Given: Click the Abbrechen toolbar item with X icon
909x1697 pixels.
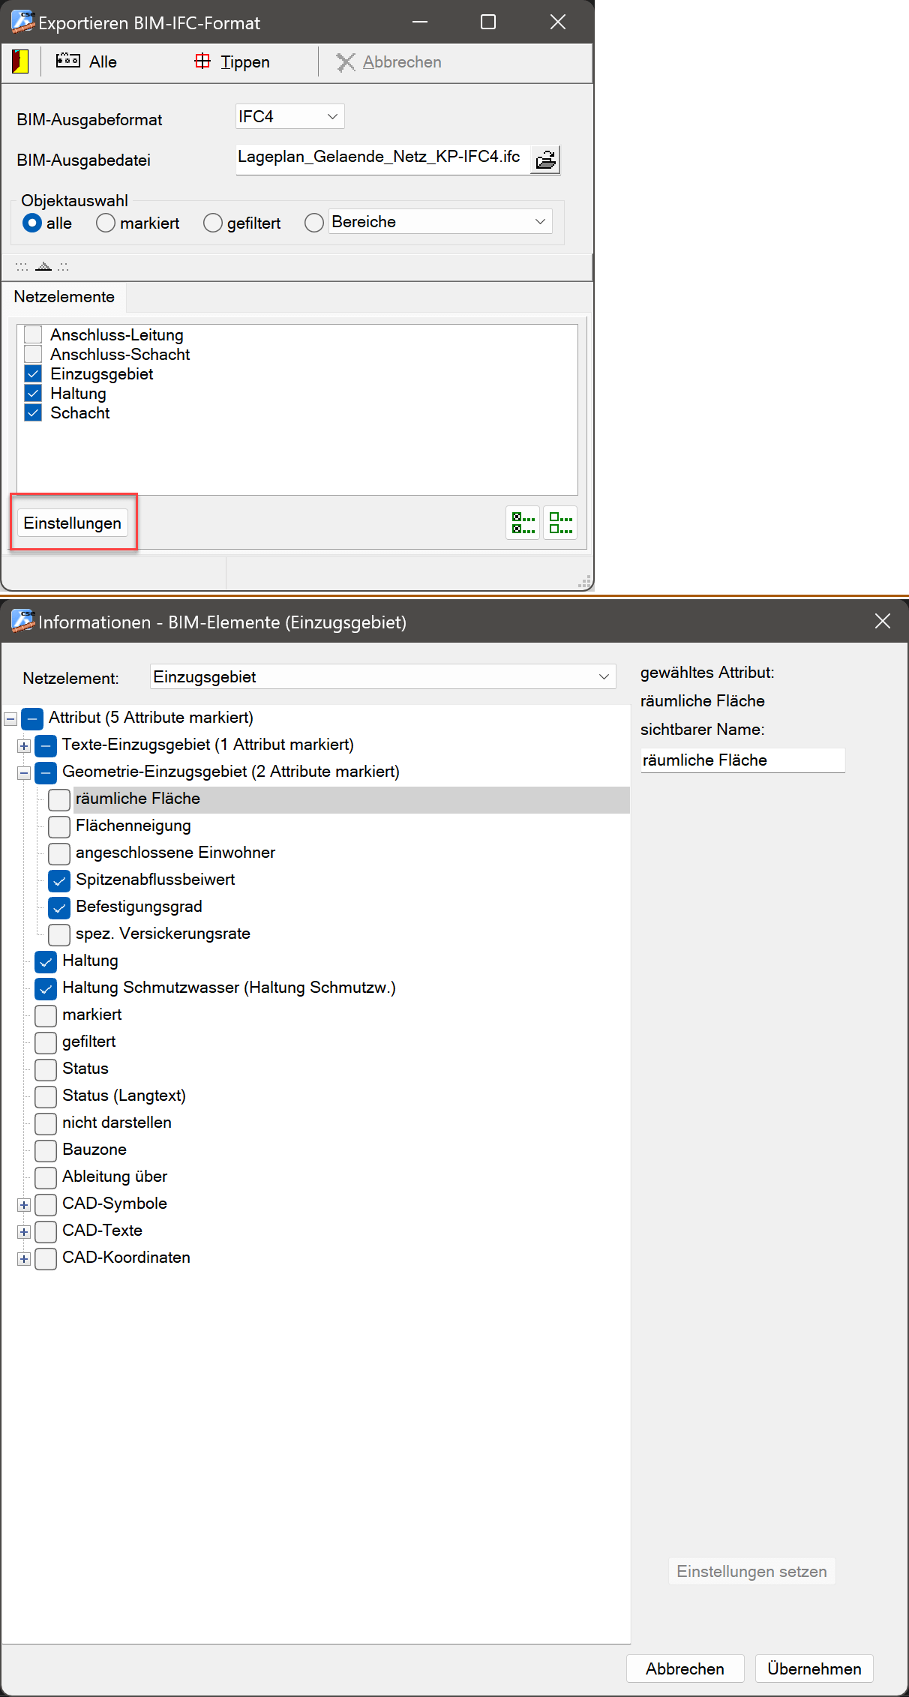Looking at the screenshot, I should pyautogui.click(x=388, y=61).
